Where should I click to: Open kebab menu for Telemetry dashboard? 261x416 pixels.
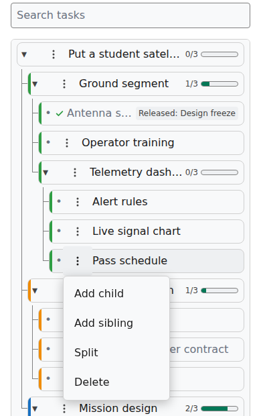tap(75, 172)
